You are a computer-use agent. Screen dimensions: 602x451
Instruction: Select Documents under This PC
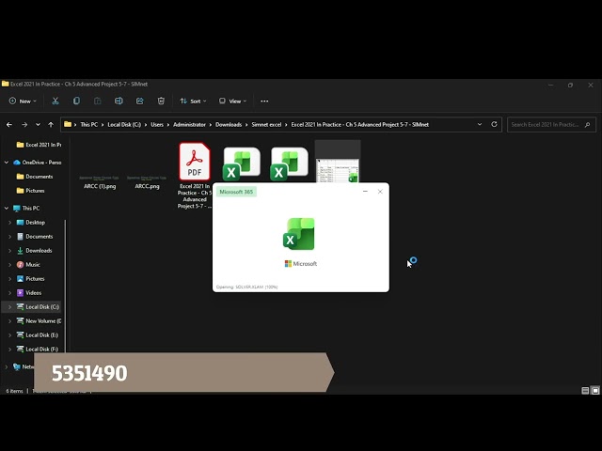[35, 237]
